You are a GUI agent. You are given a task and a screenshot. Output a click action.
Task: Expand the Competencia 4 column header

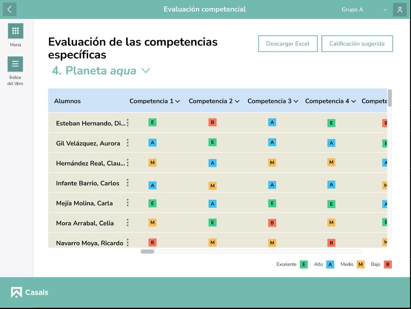pos(331,101)
